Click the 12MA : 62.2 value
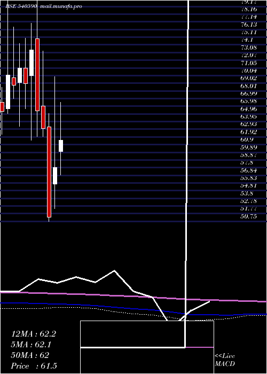This screenshot has width=267, height=374. [34, 334]
